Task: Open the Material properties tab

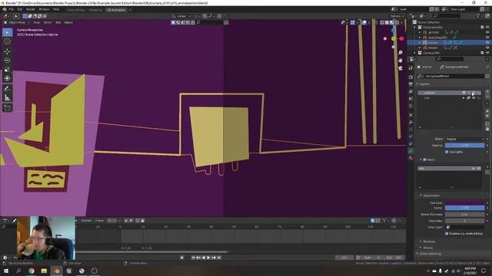Action: coord(411,158)
